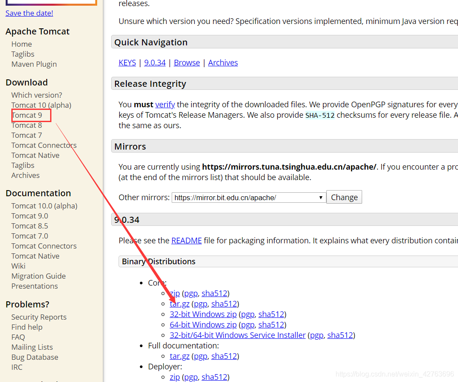Go to Home in Apache Tomcat menu
This screenshot has height=382, width=458.
22,44
